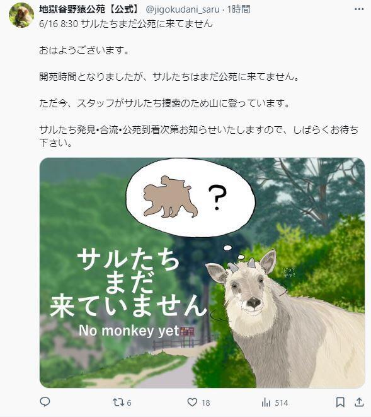Click the retweet count 6

(x=128, y=403)
